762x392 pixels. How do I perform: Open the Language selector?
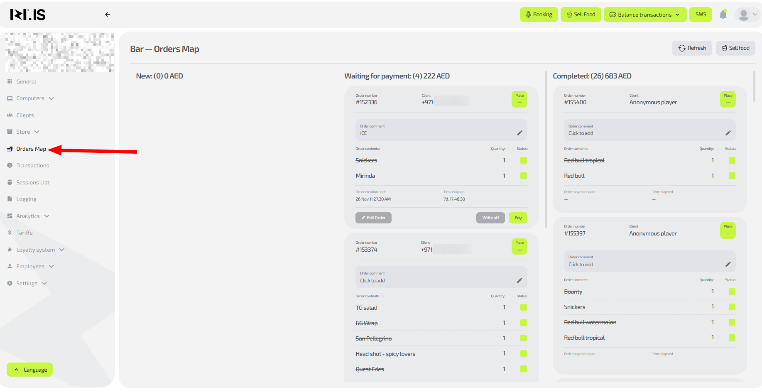30,370
